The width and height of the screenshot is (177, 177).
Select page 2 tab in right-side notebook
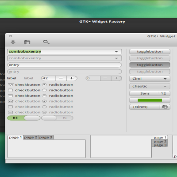tap(160, 141)
